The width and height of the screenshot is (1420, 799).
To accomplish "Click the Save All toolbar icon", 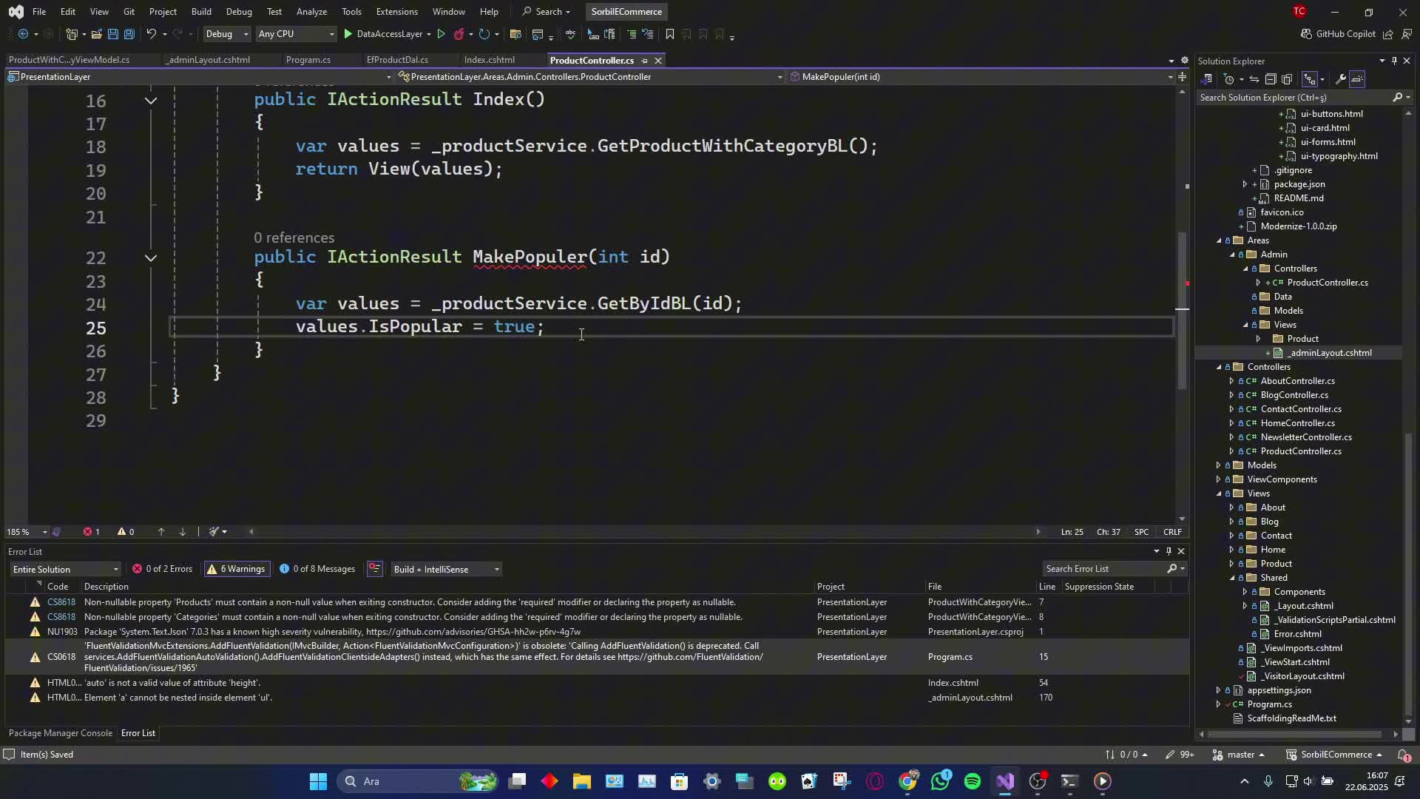I will pyautogui.click(x=129, y=34).
